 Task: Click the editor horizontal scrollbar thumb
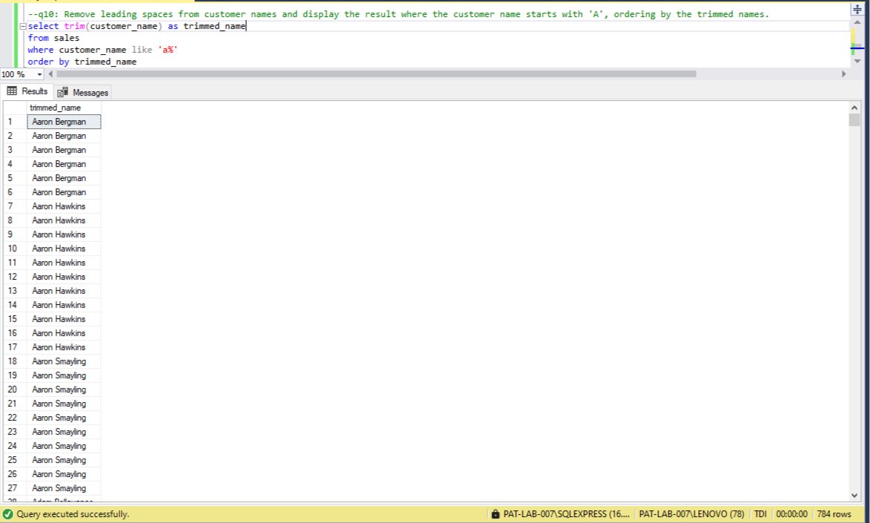point(376,74)
